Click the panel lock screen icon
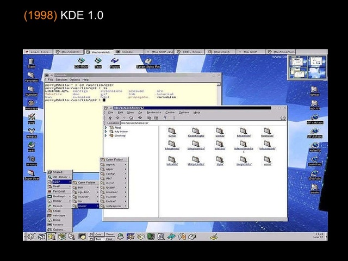 (91, 239)
